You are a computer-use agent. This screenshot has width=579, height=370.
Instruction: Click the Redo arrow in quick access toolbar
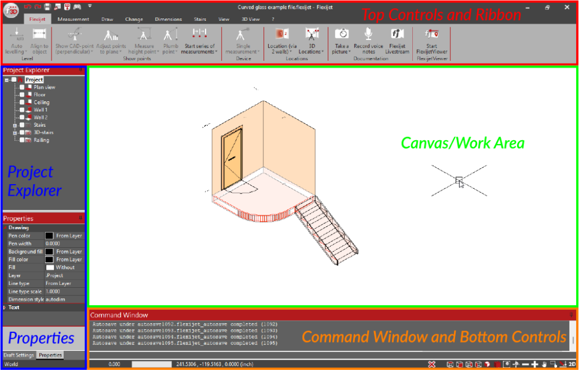(x=37, y=6)
